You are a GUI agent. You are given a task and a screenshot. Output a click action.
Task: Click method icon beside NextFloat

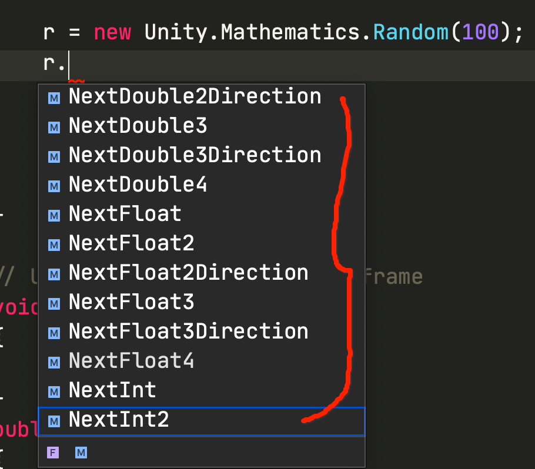click(x=54, y=215)
